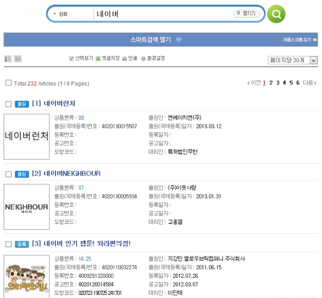The width and height of the screenshot is (322, 298).
Task: Click agent name 고홍열
Action: click(175, 222)
